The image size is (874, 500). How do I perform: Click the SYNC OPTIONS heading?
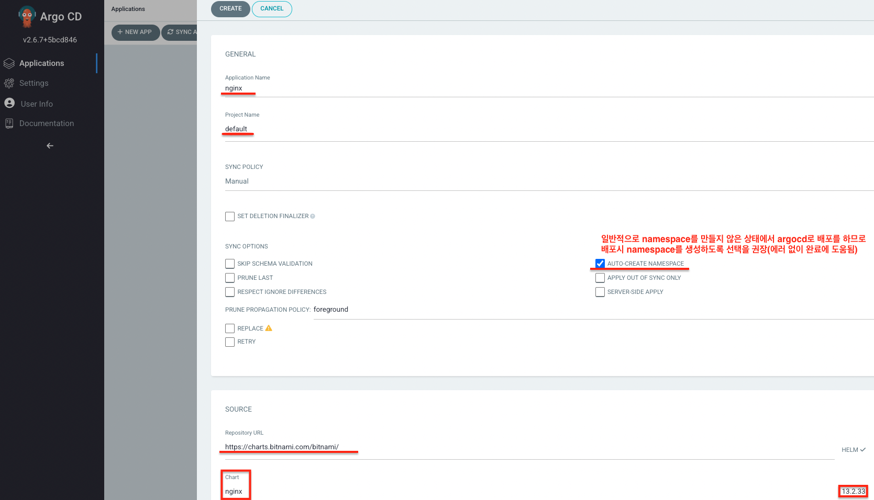(x=247, y=246)
